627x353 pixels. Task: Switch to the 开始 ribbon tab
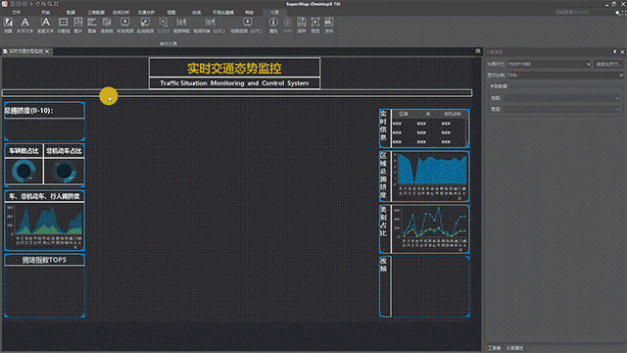click(46, 13)
